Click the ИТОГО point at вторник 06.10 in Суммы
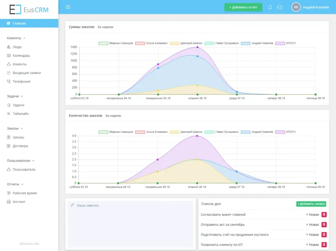The width and height of the screenshot is (336, 251). pyautogui.click(x=197, y=47)
